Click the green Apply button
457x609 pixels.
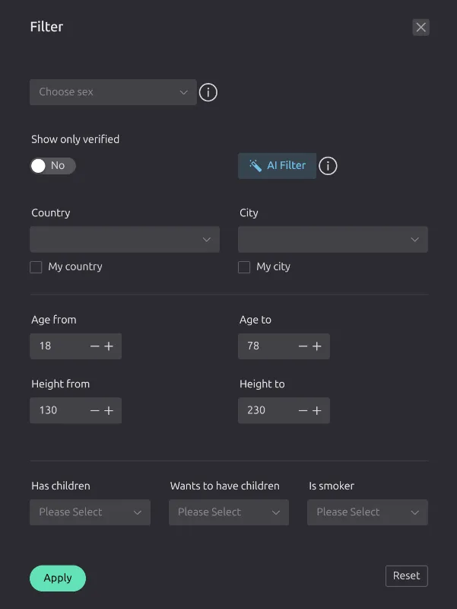[58, 578]
